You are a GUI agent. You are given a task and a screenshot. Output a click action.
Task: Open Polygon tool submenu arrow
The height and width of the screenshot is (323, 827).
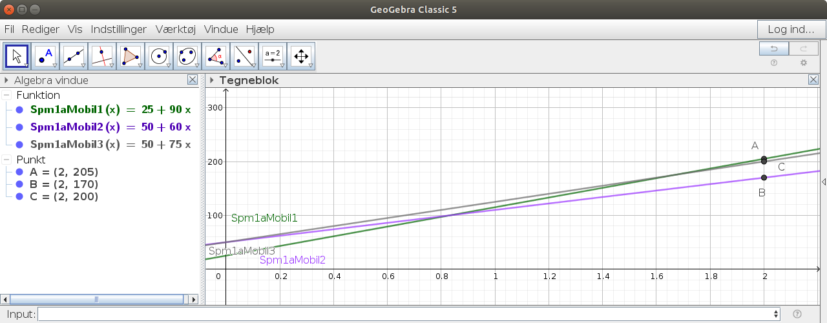[140, 65]
